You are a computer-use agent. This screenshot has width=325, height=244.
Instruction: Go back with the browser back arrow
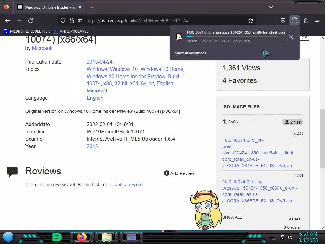click(x=8, y=21)
